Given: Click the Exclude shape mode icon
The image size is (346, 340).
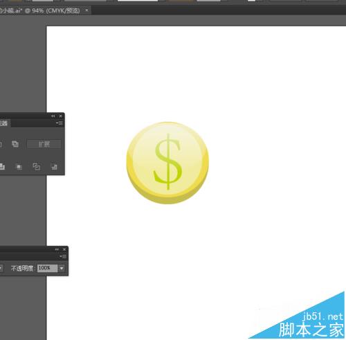Looking at the screenshot, I should [x=15, y=144].
